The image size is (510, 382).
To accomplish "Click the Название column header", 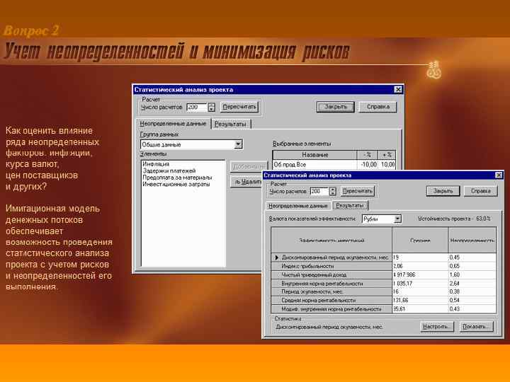I will tap(314, 155).
